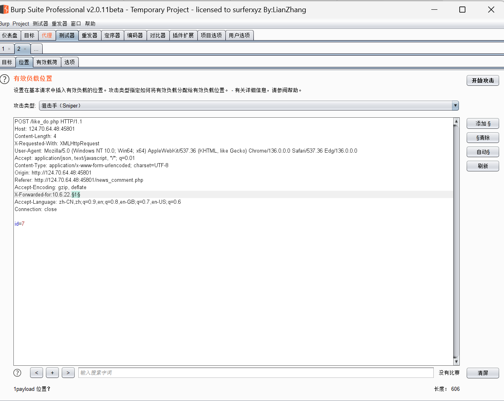Open the 测试器 menu in menu bar
504x401 pixels.
[40, 24]
